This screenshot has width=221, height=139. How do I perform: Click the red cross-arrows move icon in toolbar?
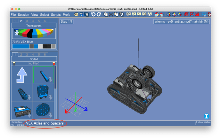209,14
